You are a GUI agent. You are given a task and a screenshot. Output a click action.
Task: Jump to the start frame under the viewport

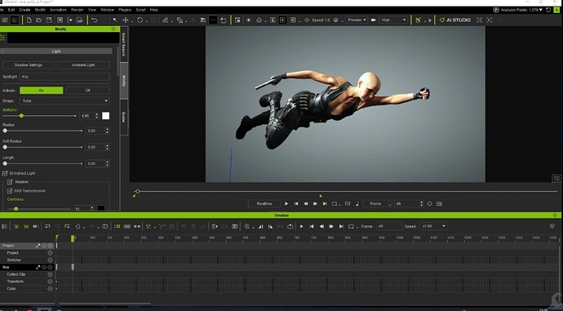(296, 203)
